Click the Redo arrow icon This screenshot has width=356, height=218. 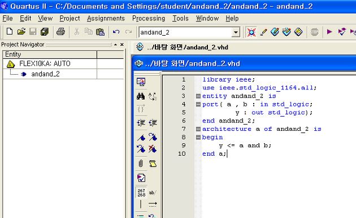(x=128, y=32)
